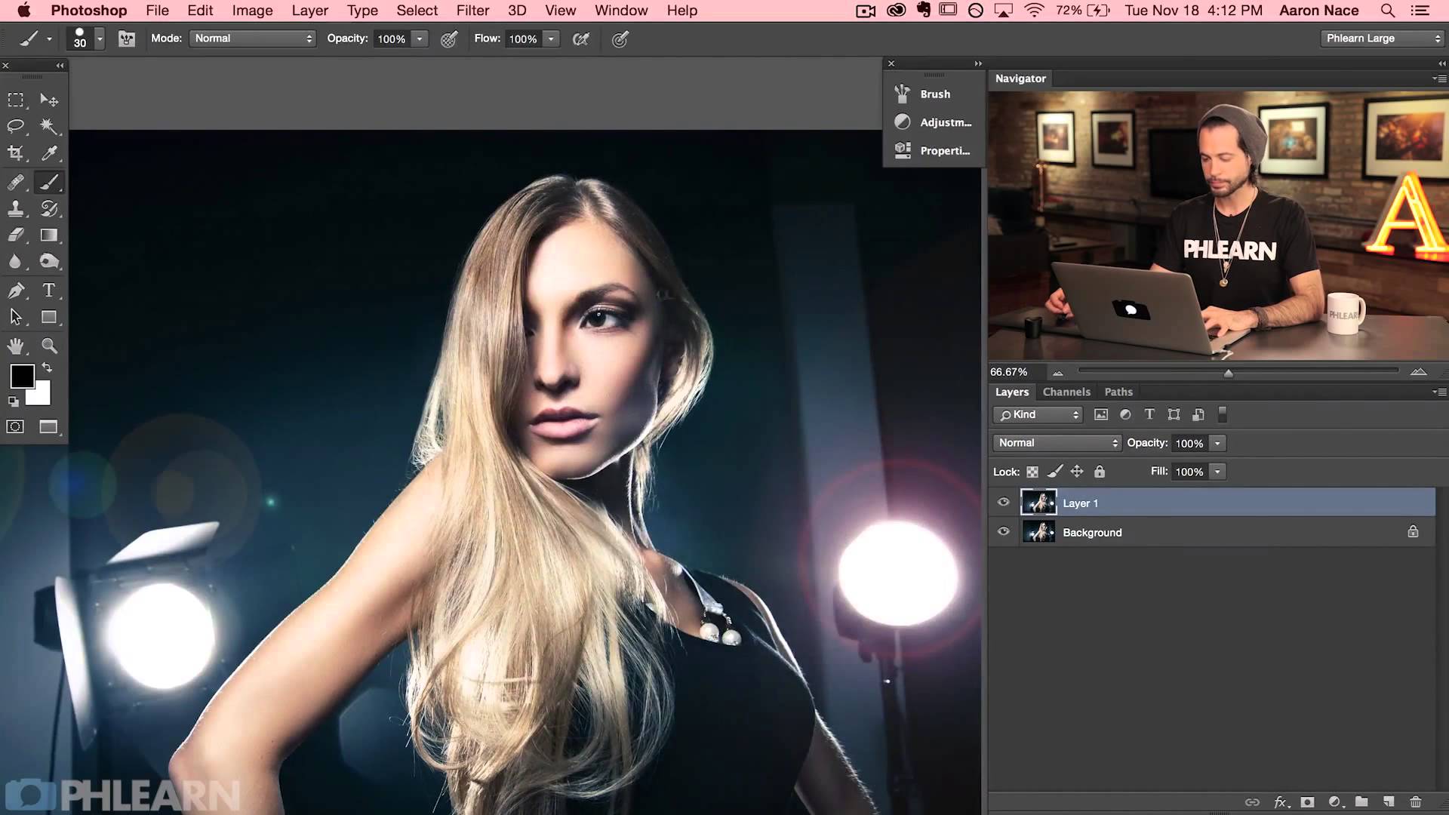Screen dimensions: 1449x815
Task: Select the Healing Brush tool
Action: 16,182
